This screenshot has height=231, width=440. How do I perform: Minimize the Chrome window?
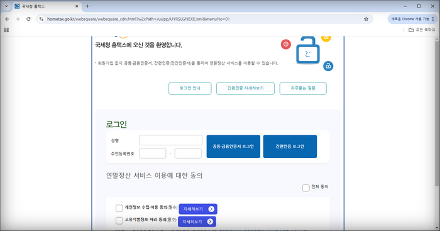click(x=405, y=6)
